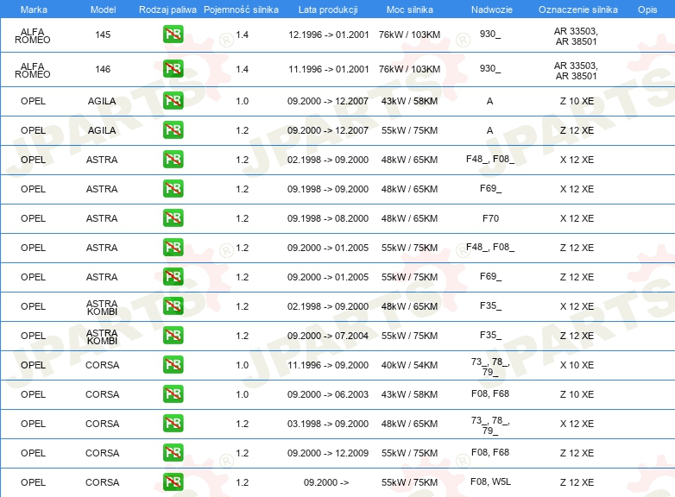Click the petrol fuel icon for Alfa Romeo 145

pos(173,35)
